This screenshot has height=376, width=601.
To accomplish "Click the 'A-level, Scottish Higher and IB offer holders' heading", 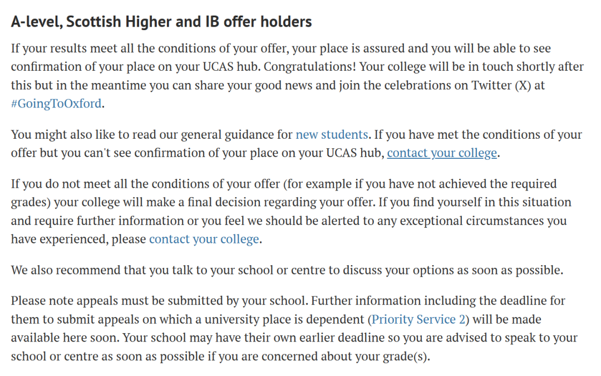I will (161, 22).
